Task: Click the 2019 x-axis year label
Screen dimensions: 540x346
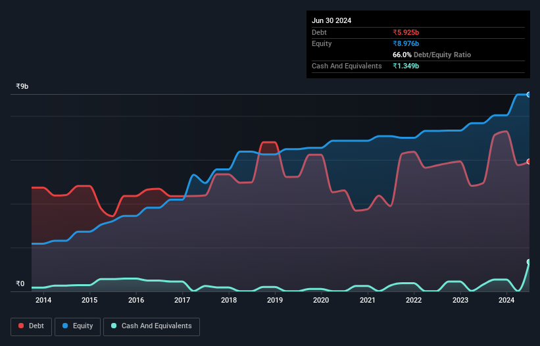Action: 275,300
